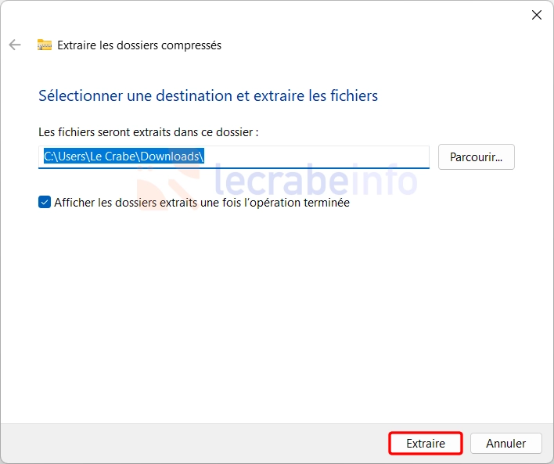
Task: Close the extraction dialog with the X
Action: click(537, 15)
